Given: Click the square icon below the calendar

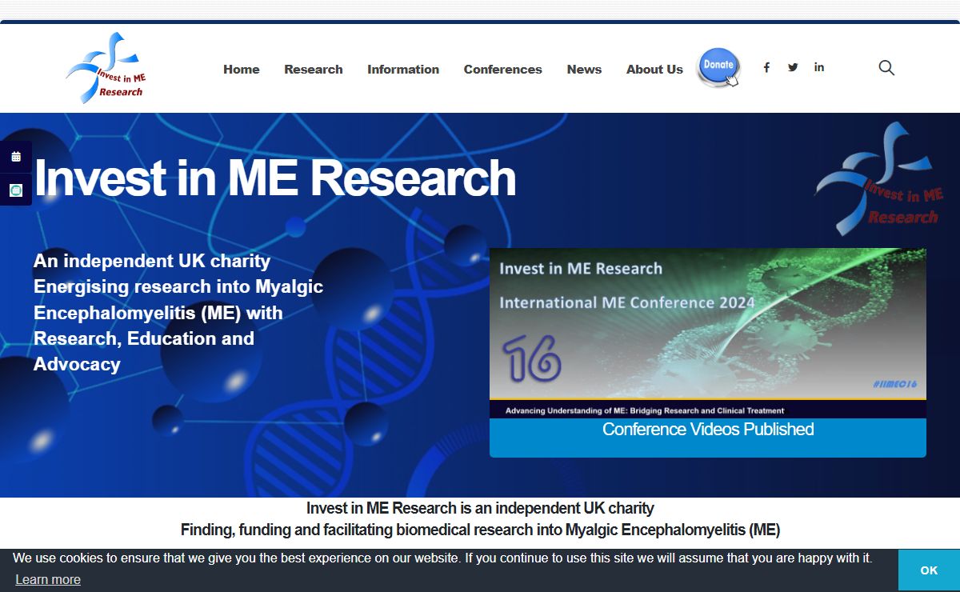Looking at the screenshot, I should 16,190.
